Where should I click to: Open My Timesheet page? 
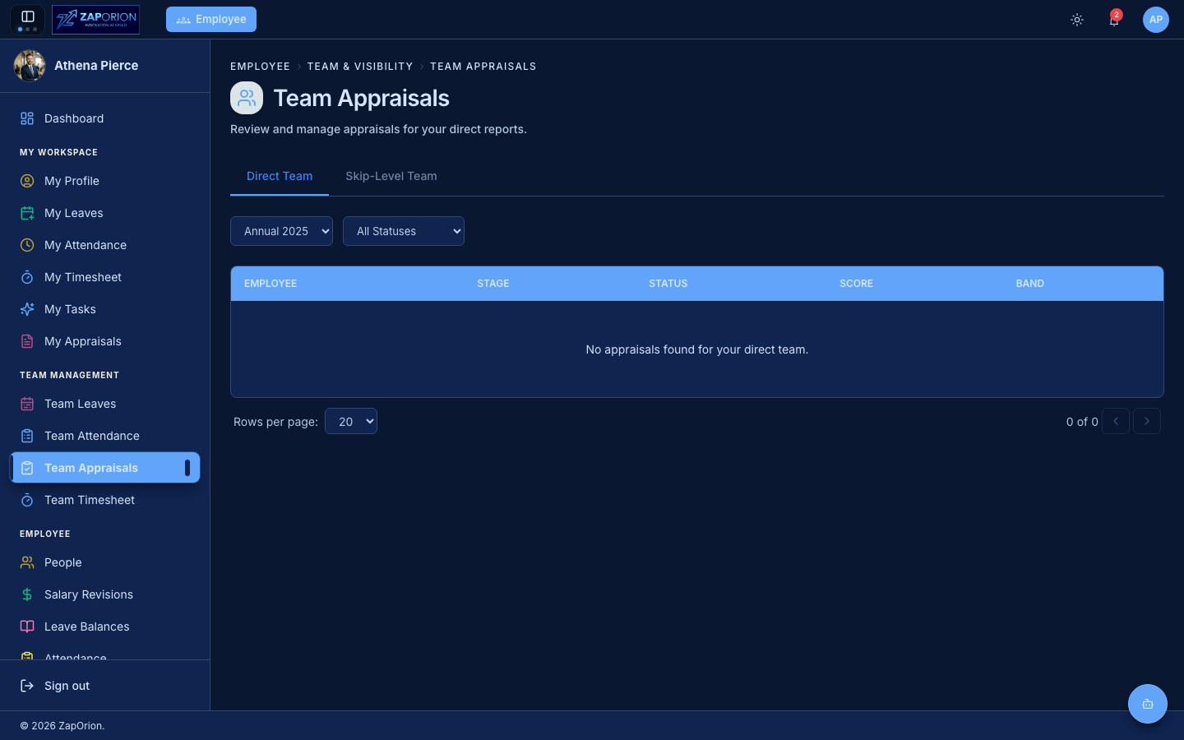[x=104, y=277]
